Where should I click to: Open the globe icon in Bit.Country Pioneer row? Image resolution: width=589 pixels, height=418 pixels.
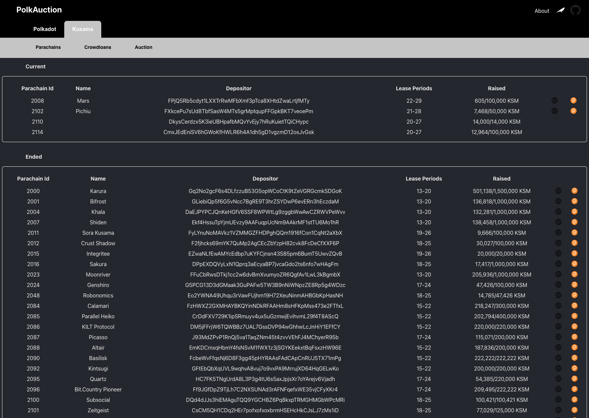pos(558,389)
